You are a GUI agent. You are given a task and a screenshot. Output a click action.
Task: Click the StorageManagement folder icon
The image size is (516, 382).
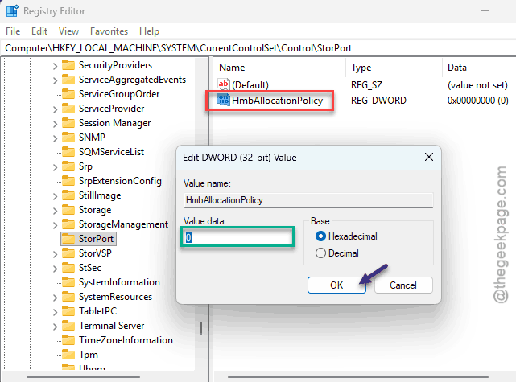(x=68, y=224)
